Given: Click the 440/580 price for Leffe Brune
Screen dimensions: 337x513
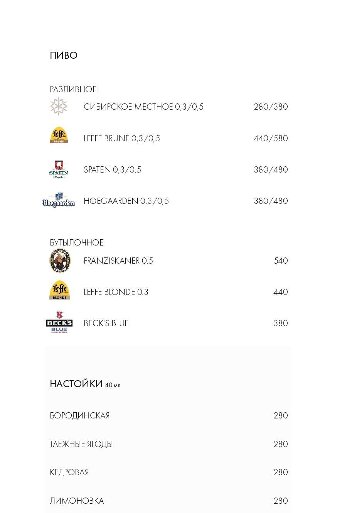Looking at the screenshot, I should point(271,139).
